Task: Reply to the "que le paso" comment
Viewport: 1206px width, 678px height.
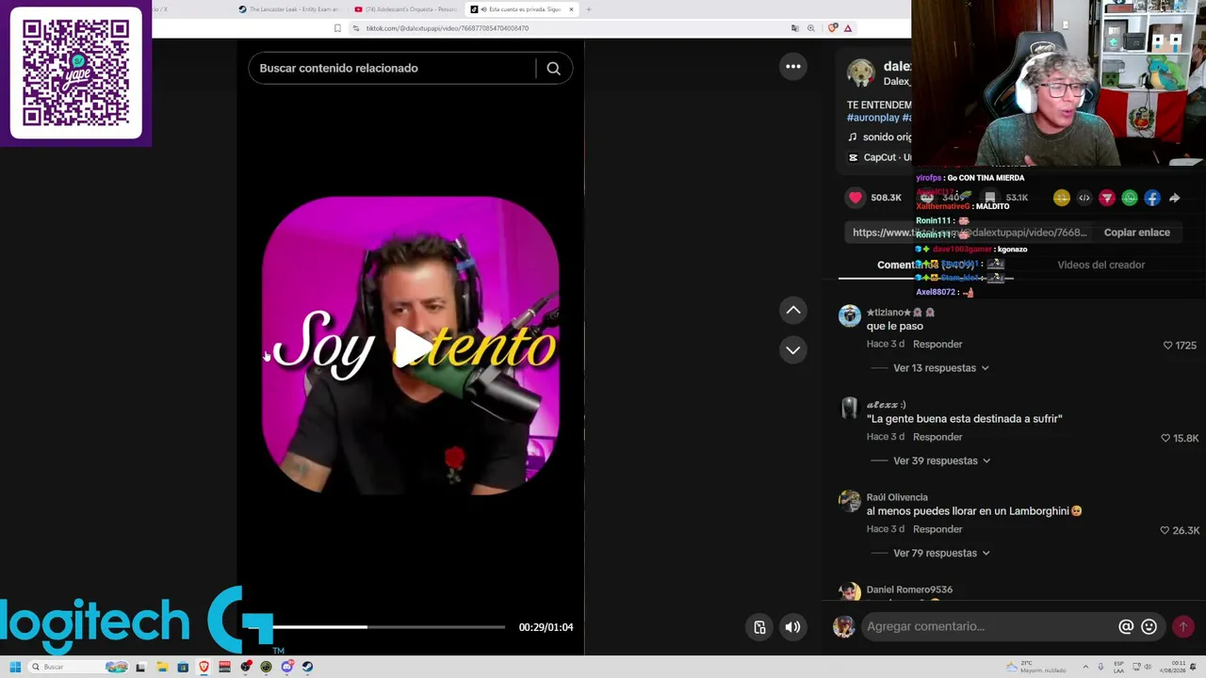Action: 937,345
